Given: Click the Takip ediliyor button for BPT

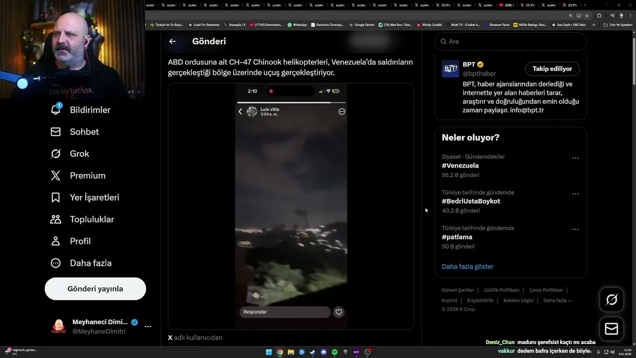Looking at the screenshot, I should coord(552,69).
